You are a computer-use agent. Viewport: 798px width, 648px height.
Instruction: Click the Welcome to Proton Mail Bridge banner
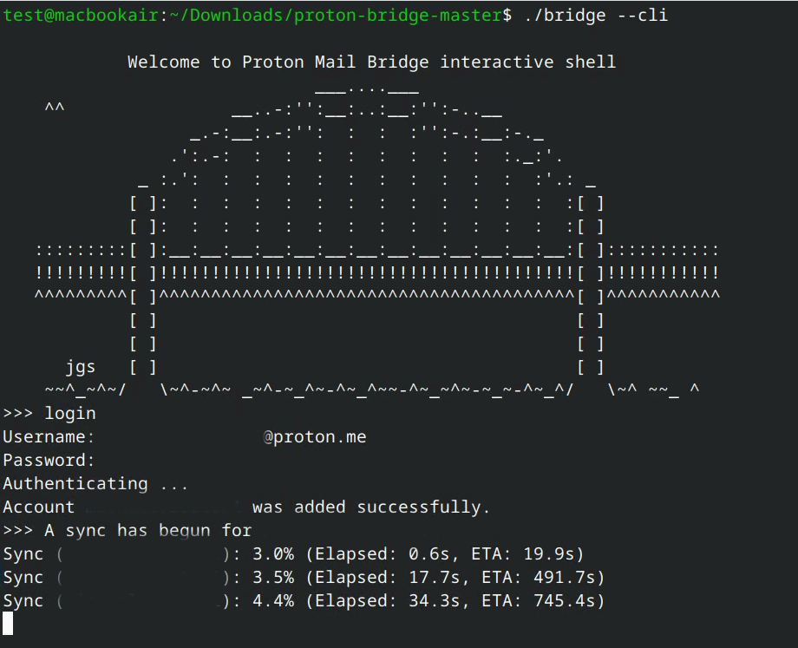click(x=371, y=62)
